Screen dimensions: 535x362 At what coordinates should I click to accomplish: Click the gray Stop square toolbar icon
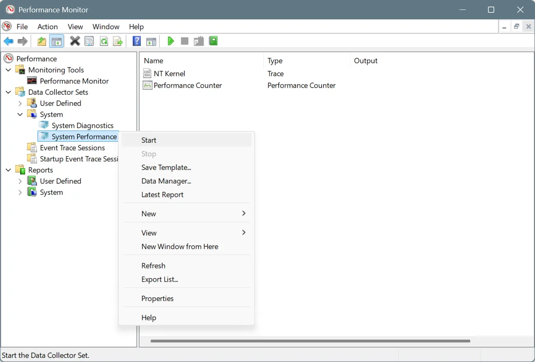(185, 41)
